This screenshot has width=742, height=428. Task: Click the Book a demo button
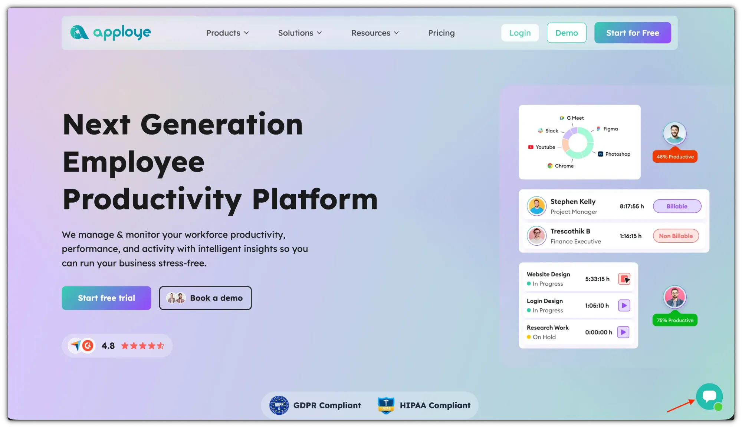[205, 298]
